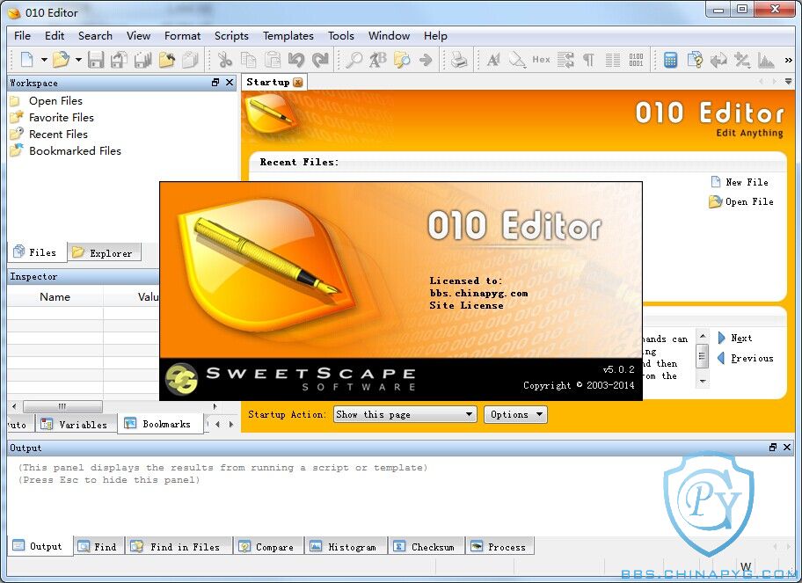802x583 pixels.
Task: Expand the Open file dropdown arrow
Action: click(x=78, y=60)
